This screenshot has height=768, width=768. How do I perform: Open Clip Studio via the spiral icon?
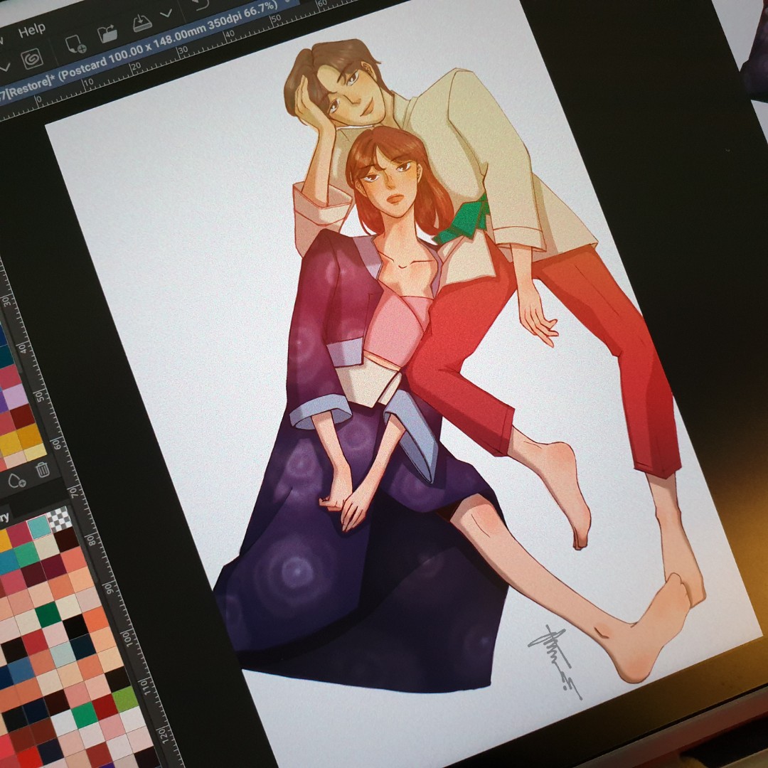point(32,59)
